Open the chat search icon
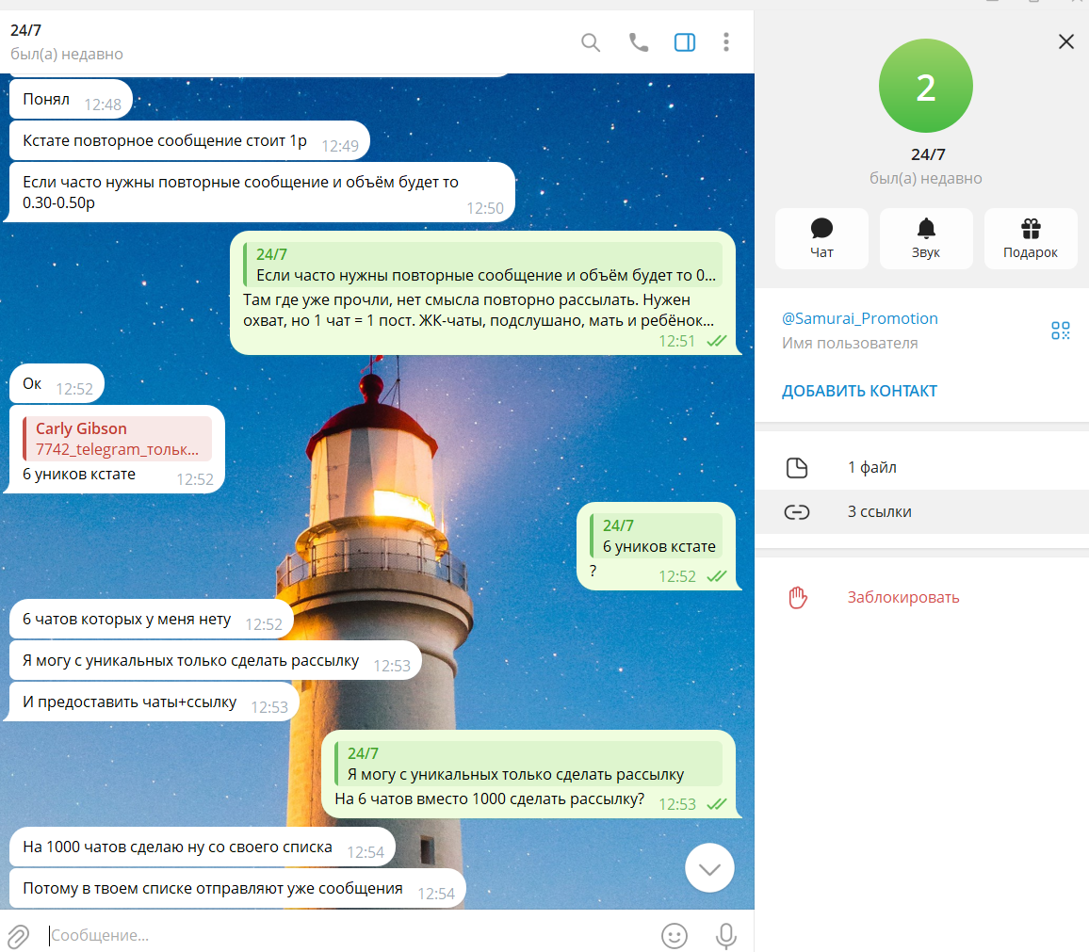Screen dimensions: 1089x952 click(x=591, y=42)
